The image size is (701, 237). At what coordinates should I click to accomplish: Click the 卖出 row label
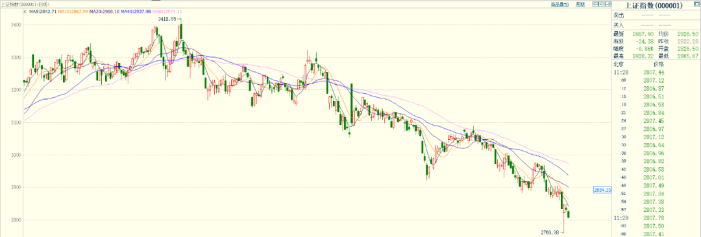click(619, 15)
